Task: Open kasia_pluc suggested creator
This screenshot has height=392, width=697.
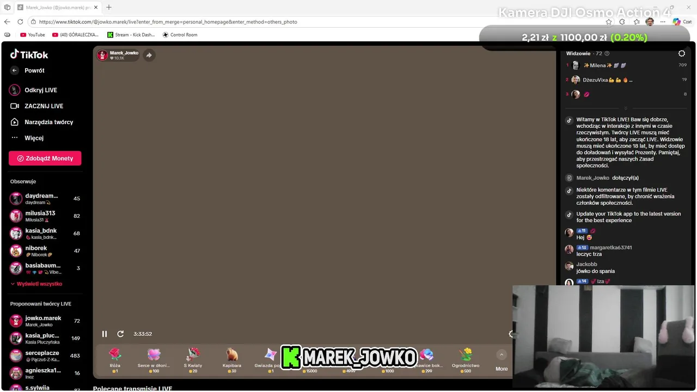Action: click(x=45, y=338)
